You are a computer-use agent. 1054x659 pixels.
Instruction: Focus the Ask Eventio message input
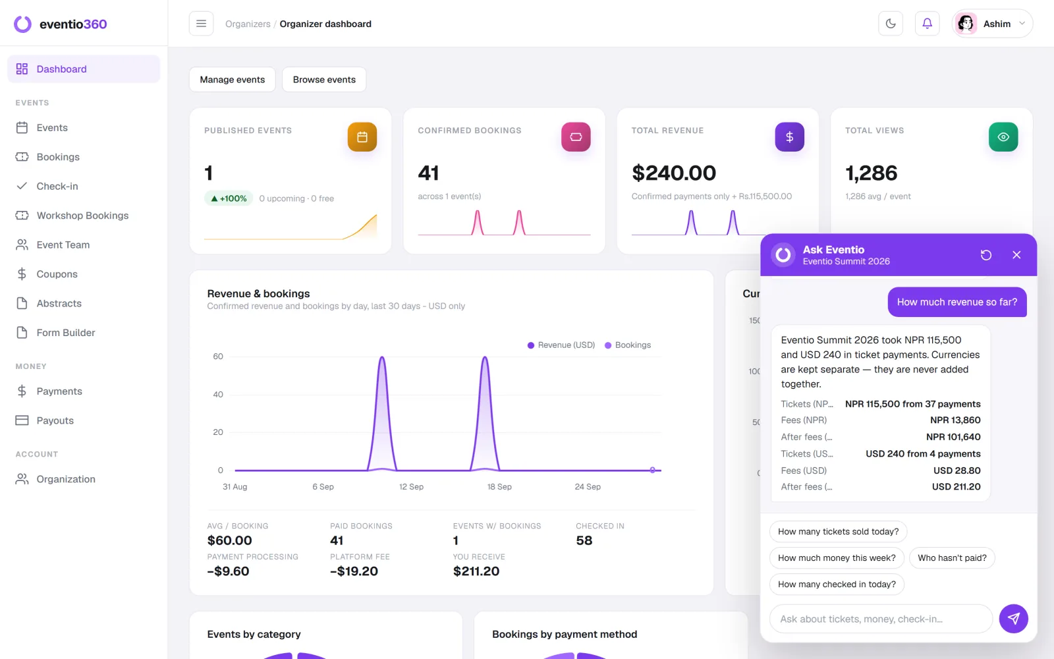[881, 619]
